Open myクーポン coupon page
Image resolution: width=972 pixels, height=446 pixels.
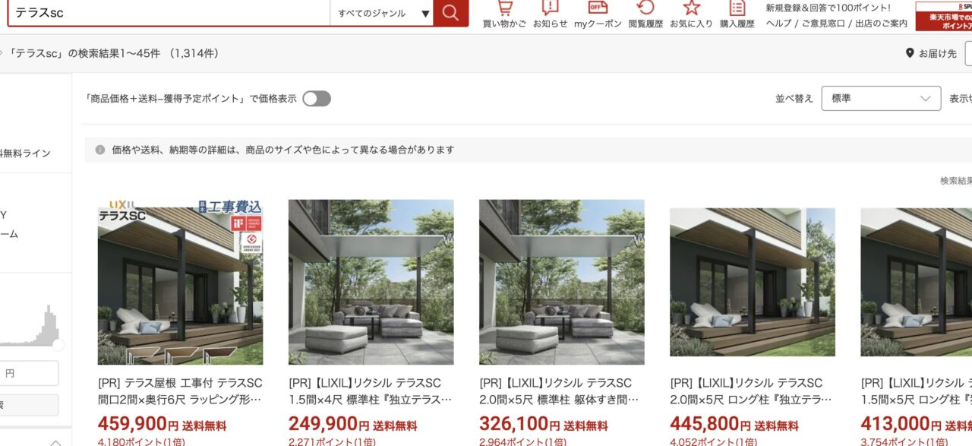click(x=598, y=14)
